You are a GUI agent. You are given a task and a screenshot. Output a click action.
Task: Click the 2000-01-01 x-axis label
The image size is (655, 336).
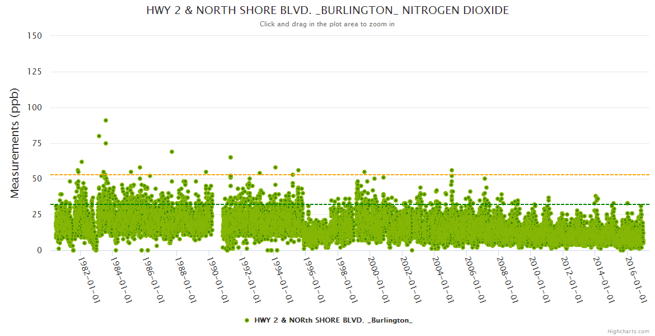378,280
